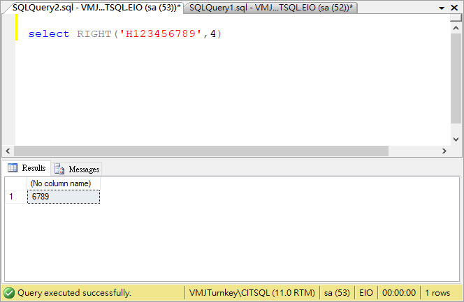This screenshot has width=464, height=302.
Task: Click the VMJTurnkey\CITSQL server status panel
Action: [x=252, y=293]
